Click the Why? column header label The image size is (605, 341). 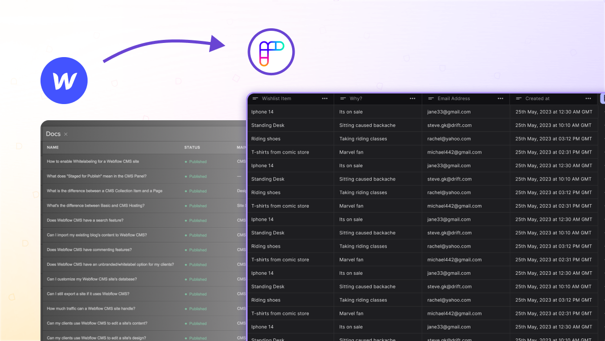[356, 99]
